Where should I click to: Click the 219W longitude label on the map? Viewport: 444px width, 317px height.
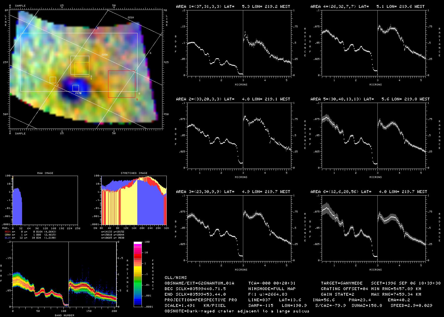point(78,93)
